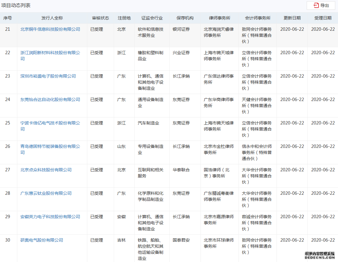Click the 发行人全称 column header
The image size is (338, 262).
52,18
